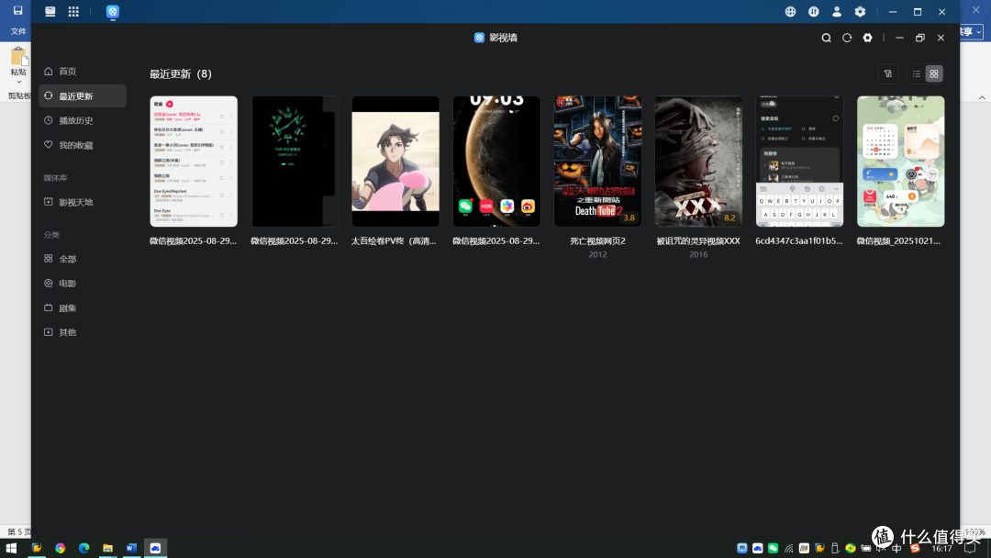991x558 pixels.
Task: Open the 微信视频_20251021 video thumbnail
Action: [901, 162]
